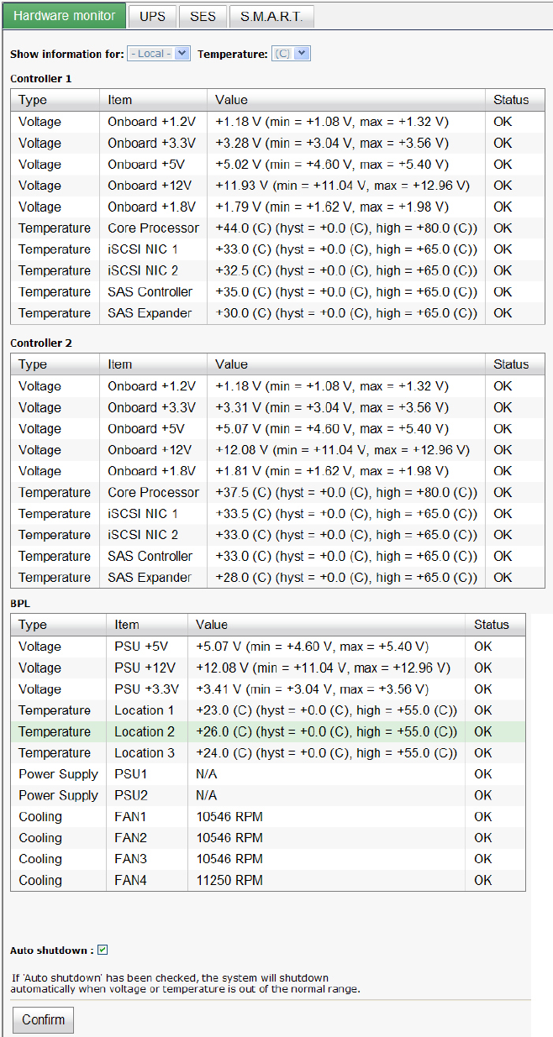Click Controller 2 Onboard +12V voltage row
This screenshot has height=1037, width=553.
click(x=277, y=450)
